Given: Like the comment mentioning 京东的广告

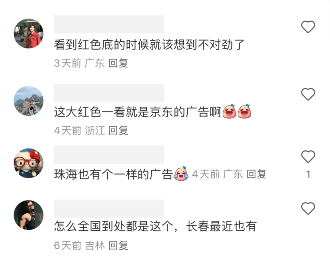Looking at the screenshot, I should pyautogui.click(x=308, y=94).
